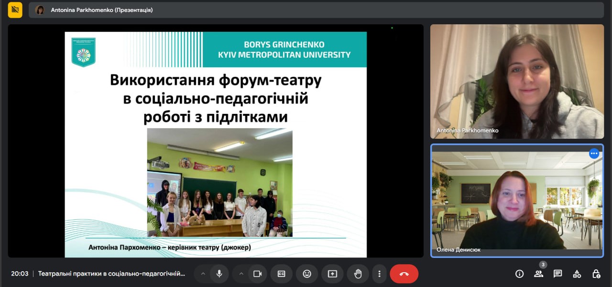Open meeting details info icon
This screenshot has height=287, width=612.
pos(519,274)
